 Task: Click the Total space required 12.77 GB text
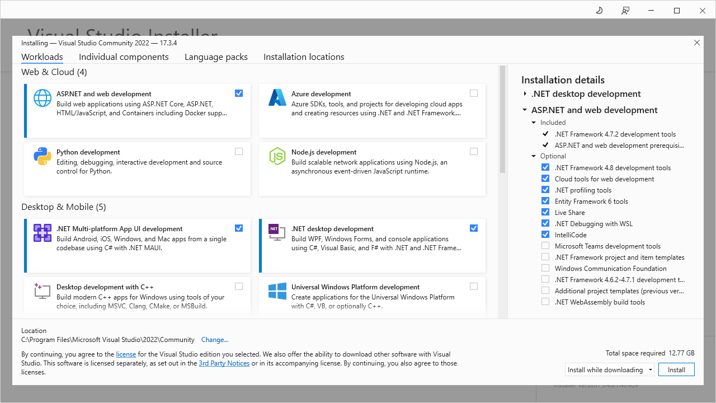click(650, 353)
